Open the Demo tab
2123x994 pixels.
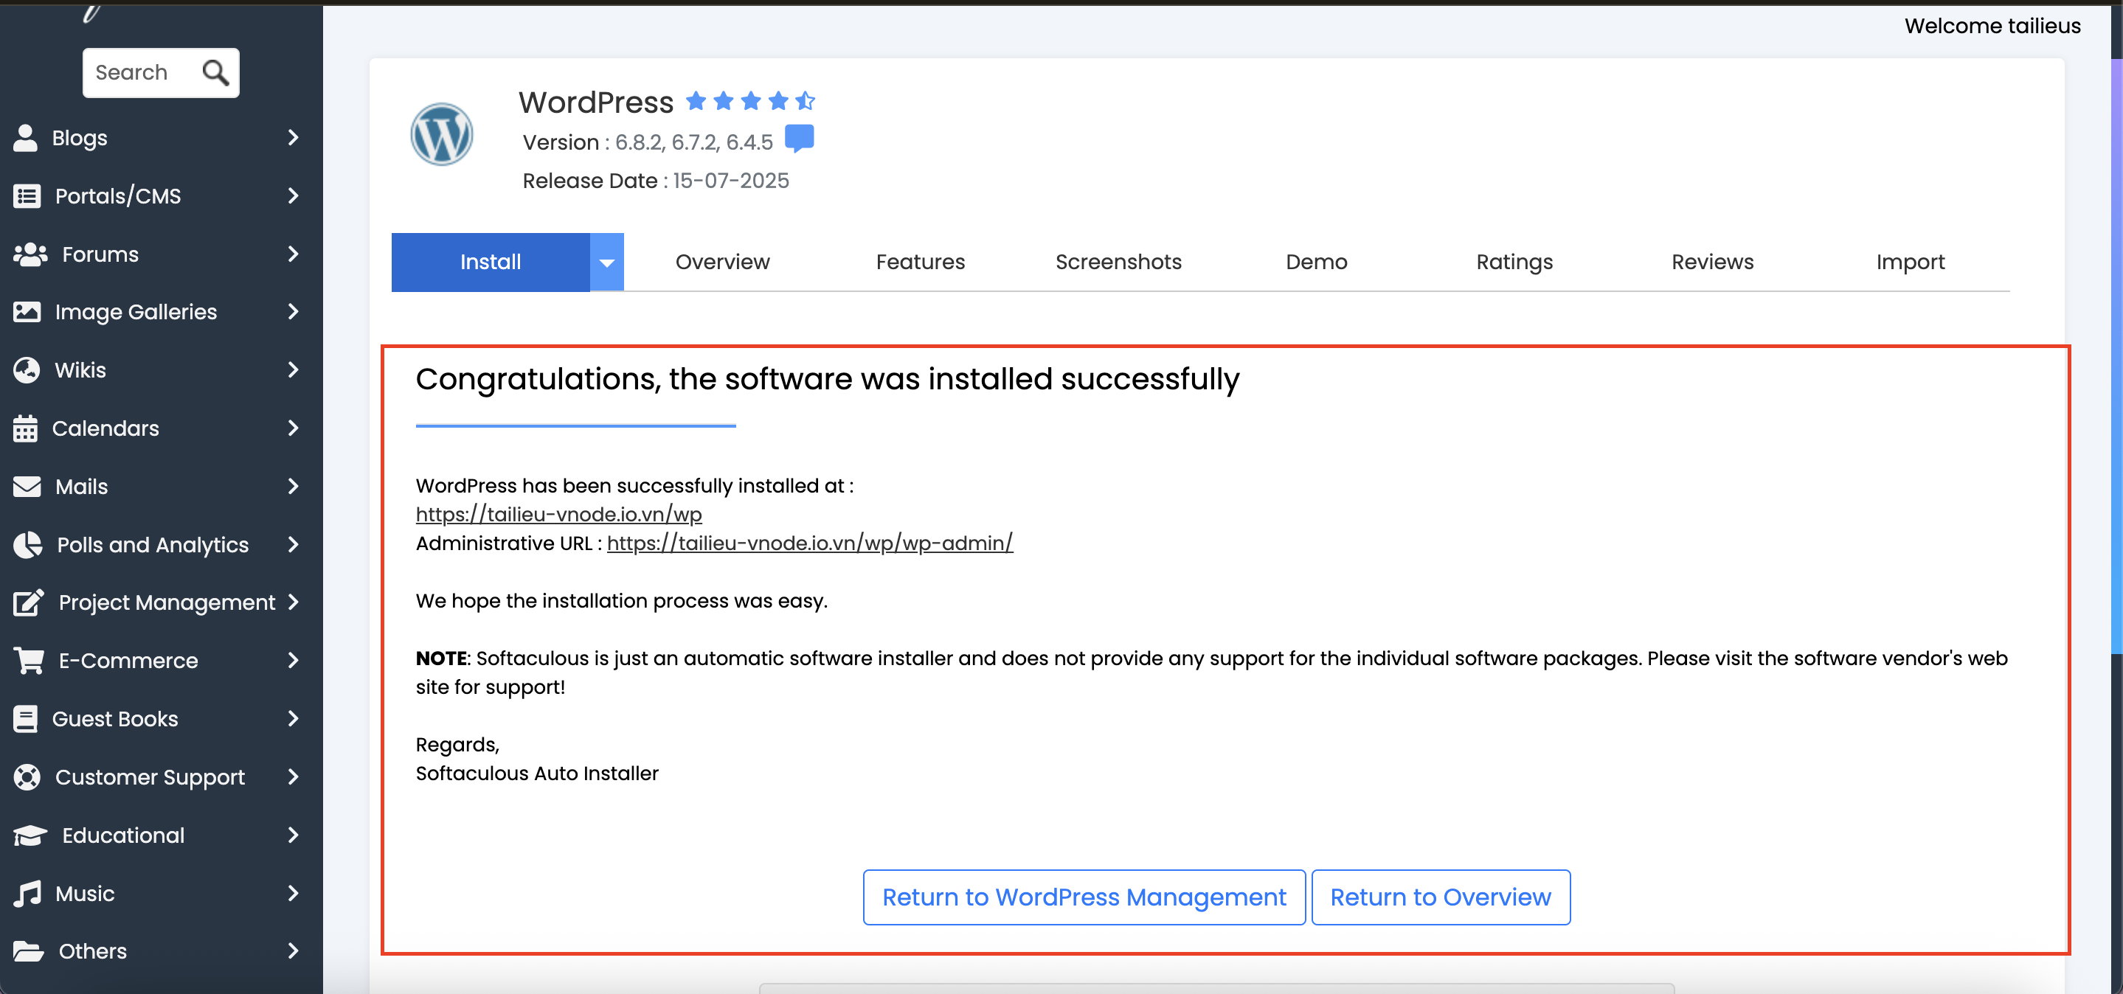[x=1316, y=262]
